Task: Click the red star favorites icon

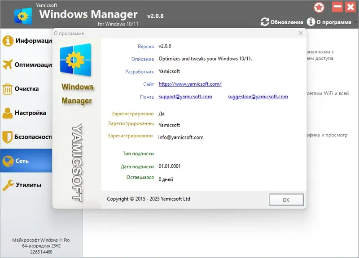Action: point(319,7)
